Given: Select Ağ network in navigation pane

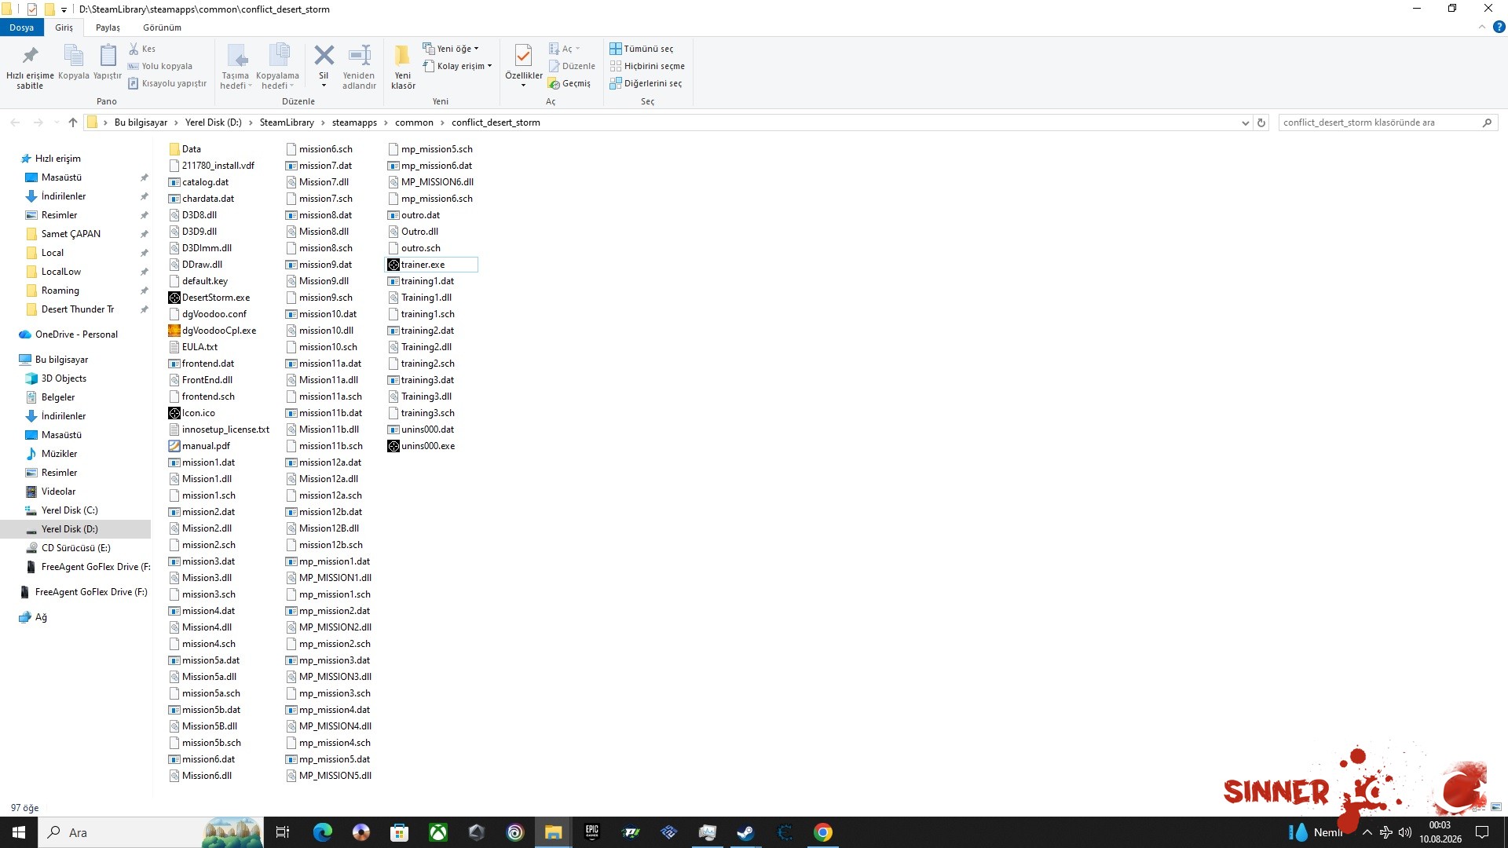Looking at the screenshot, I should pyautogui.click(x=41, y=617).
